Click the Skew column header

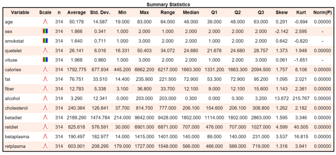[x=282, y=13]
